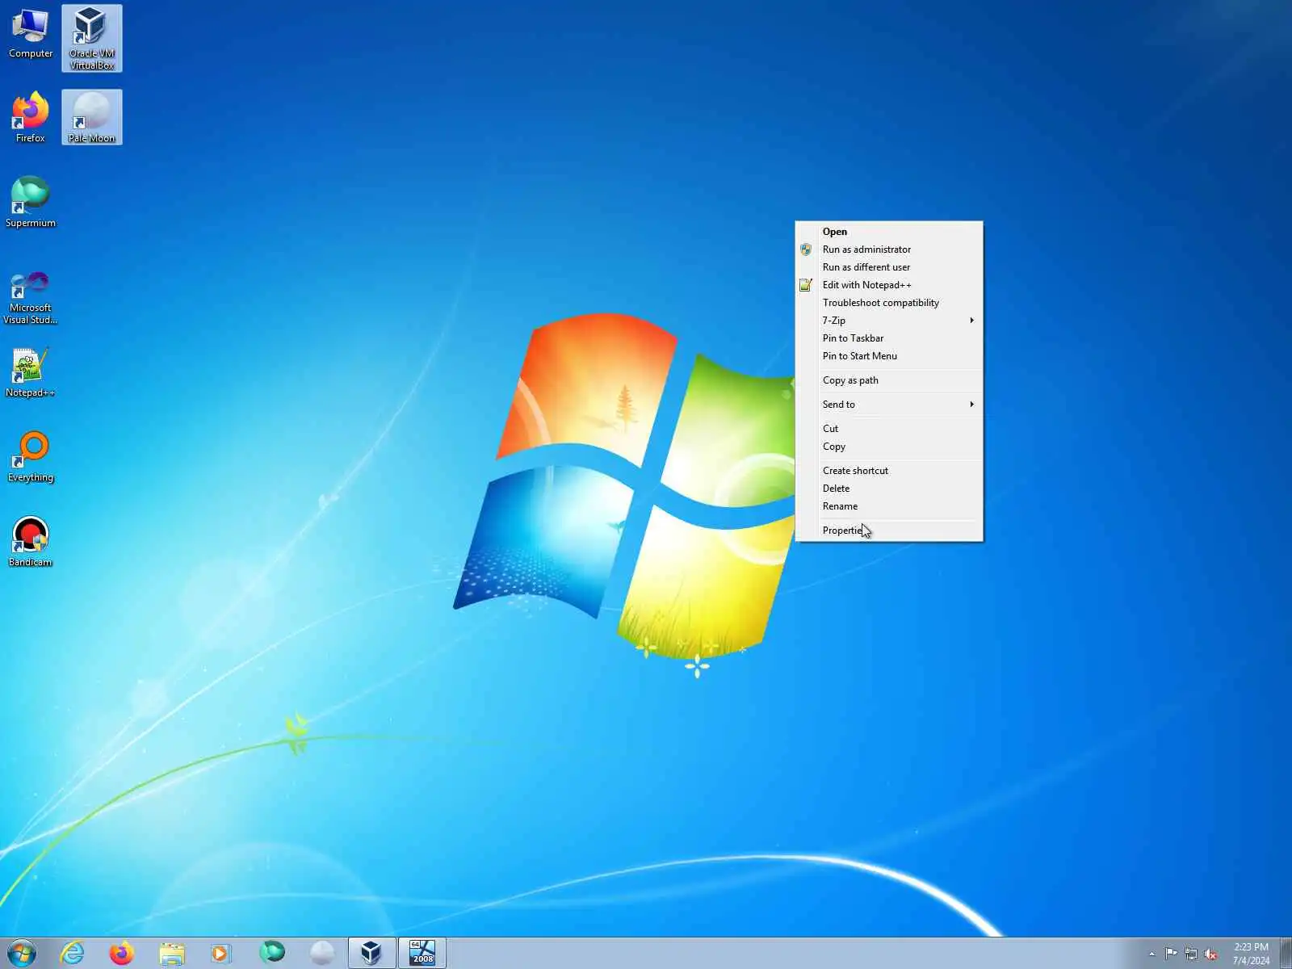Choose Copy from the context menu
The image size is (1292, 969).
click(x=889, y=447)
